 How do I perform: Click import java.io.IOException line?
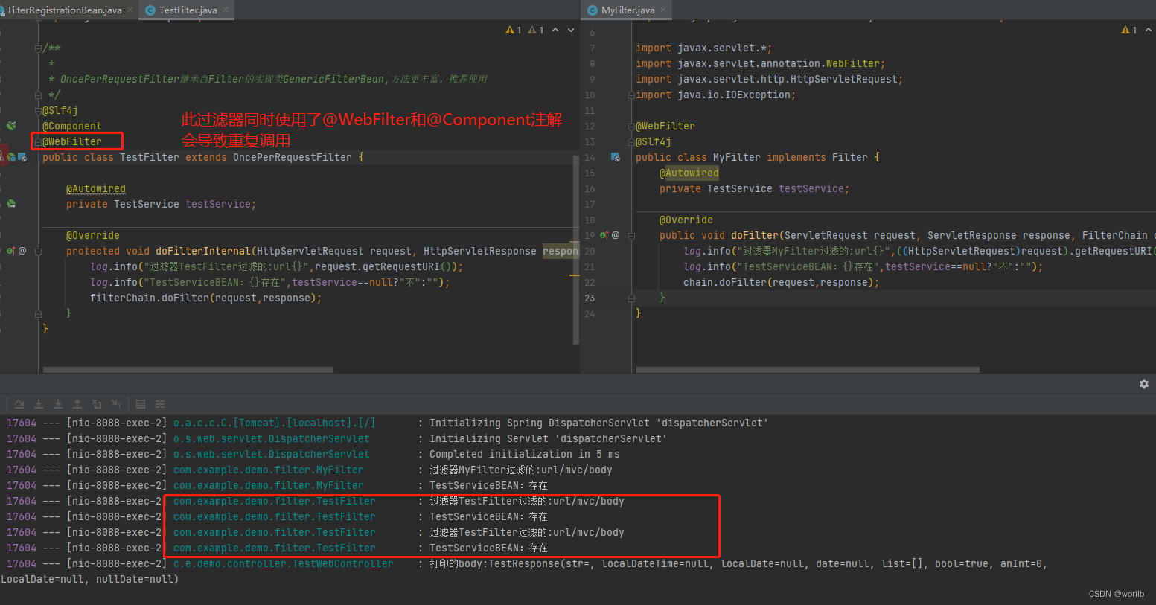(715, 95)
